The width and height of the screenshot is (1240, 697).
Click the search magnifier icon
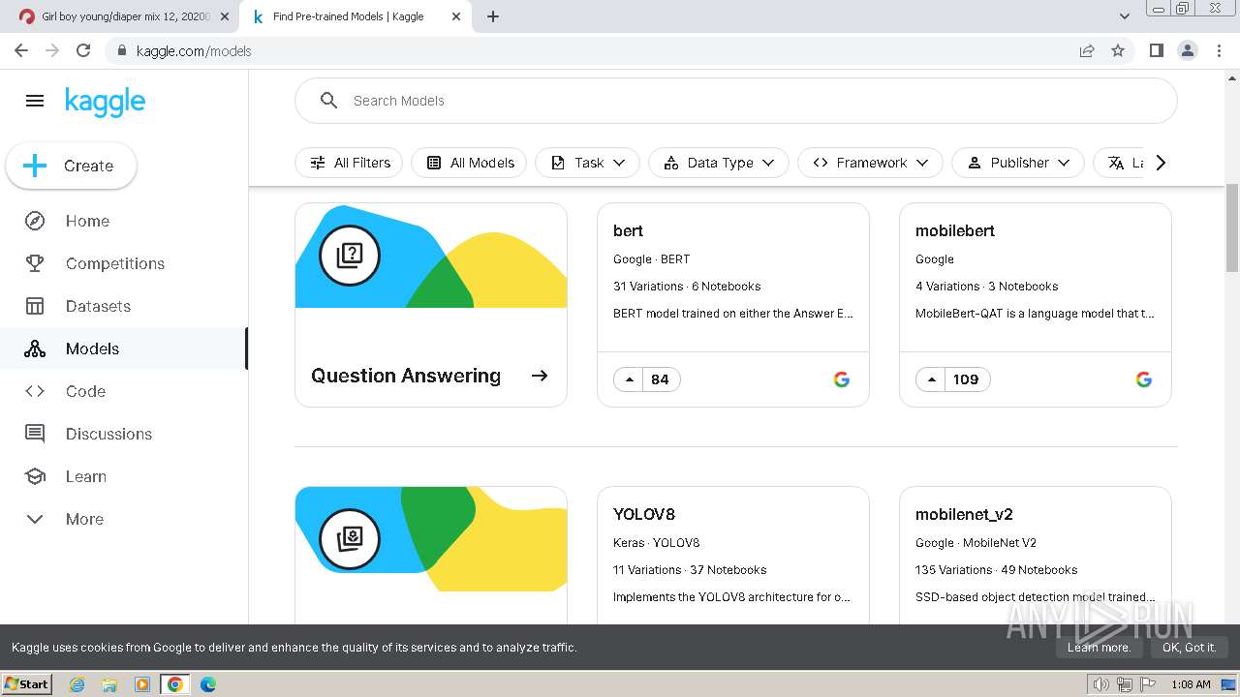pos(329,101)
